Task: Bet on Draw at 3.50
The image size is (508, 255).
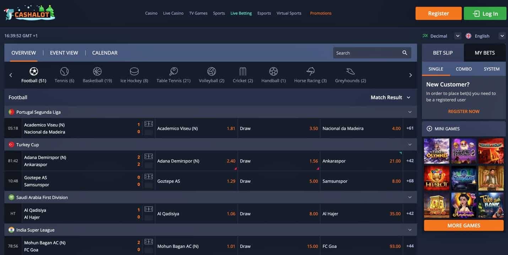Action: click(x=279, y=128)
